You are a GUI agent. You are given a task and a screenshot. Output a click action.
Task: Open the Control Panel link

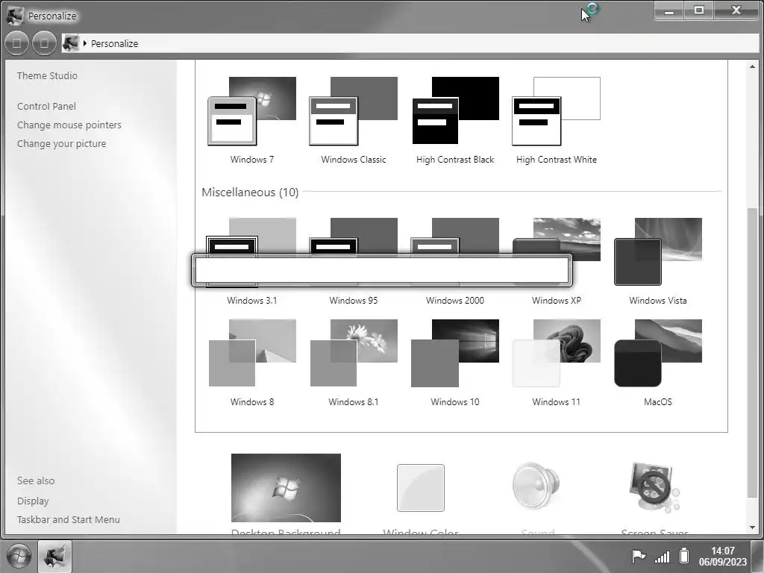click(x=46, y=106)
